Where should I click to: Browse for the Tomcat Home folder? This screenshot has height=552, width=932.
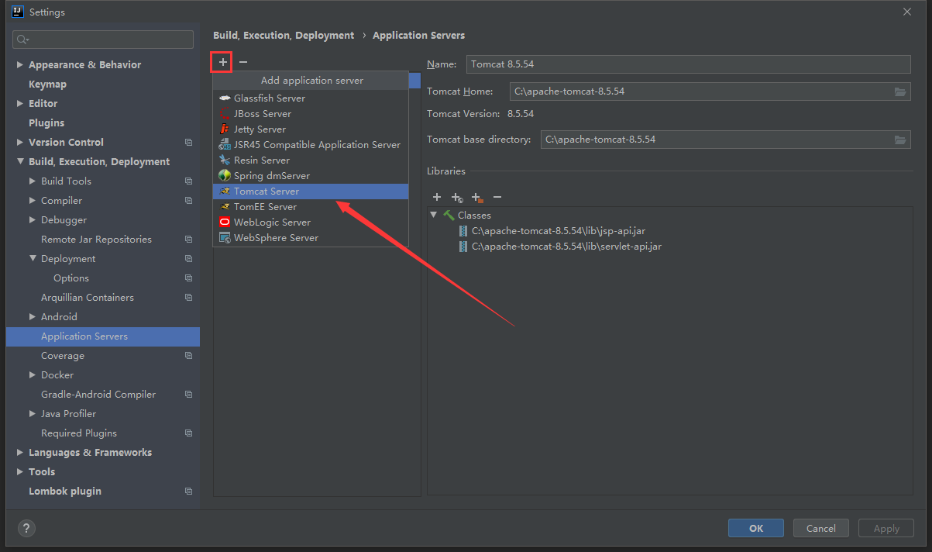[x=899, y=91]
